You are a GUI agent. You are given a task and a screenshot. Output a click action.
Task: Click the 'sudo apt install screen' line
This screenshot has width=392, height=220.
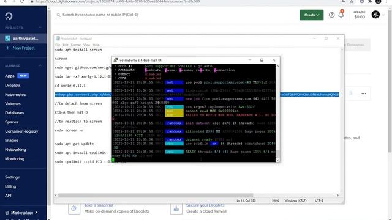coord(78,50)
